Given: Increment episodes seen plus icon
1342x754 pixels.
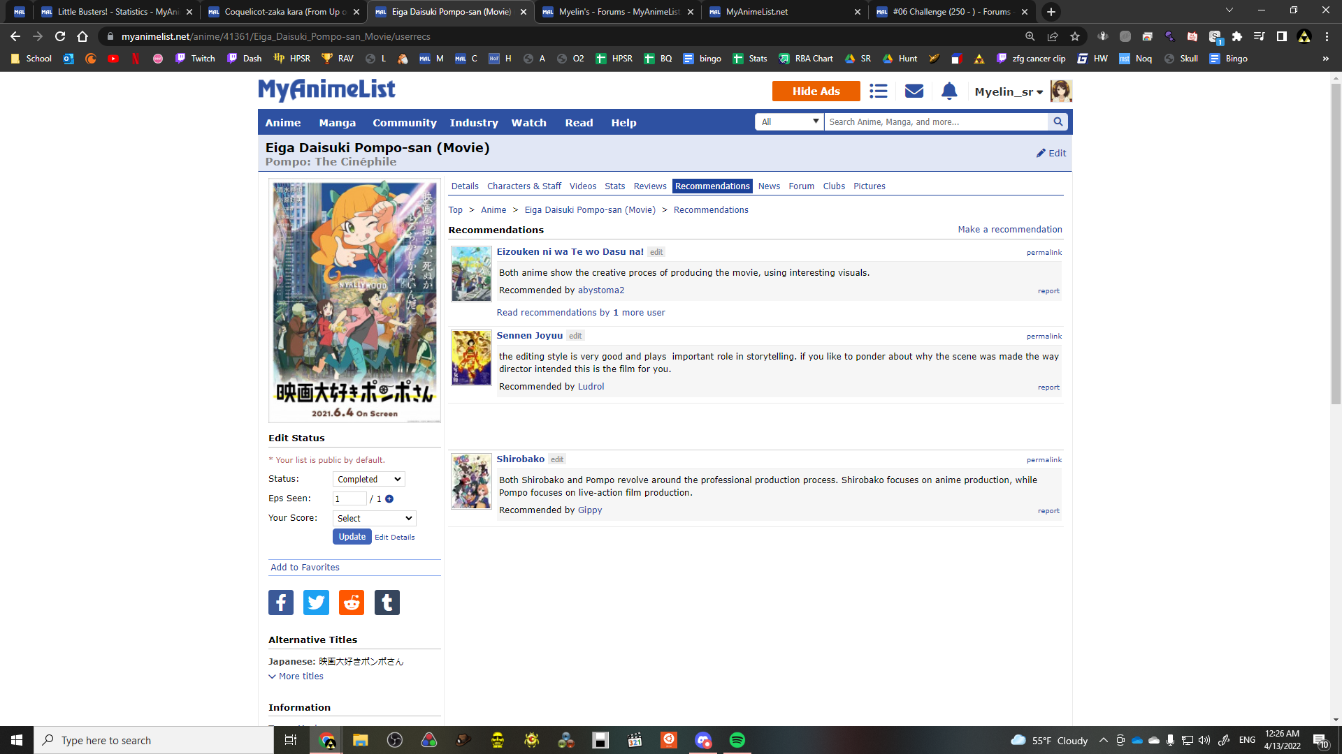Looking at the screenshot, I should coord(389,499).
